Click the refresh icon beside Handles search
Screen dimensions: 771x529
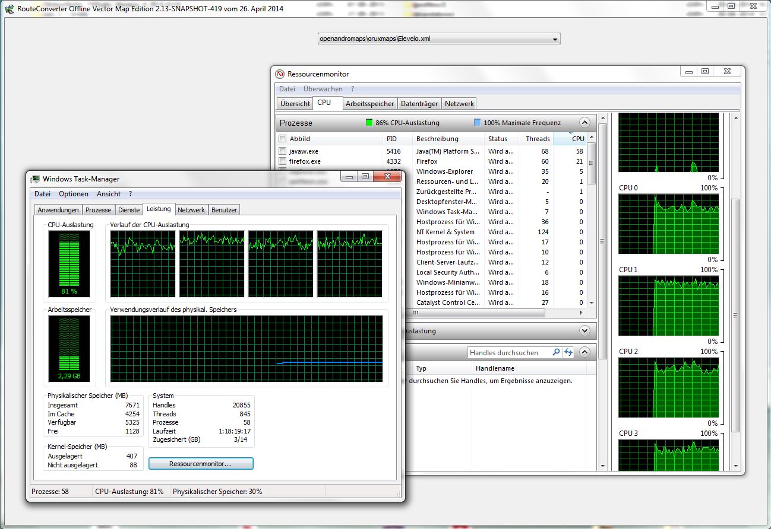click(x=568, y=352)
